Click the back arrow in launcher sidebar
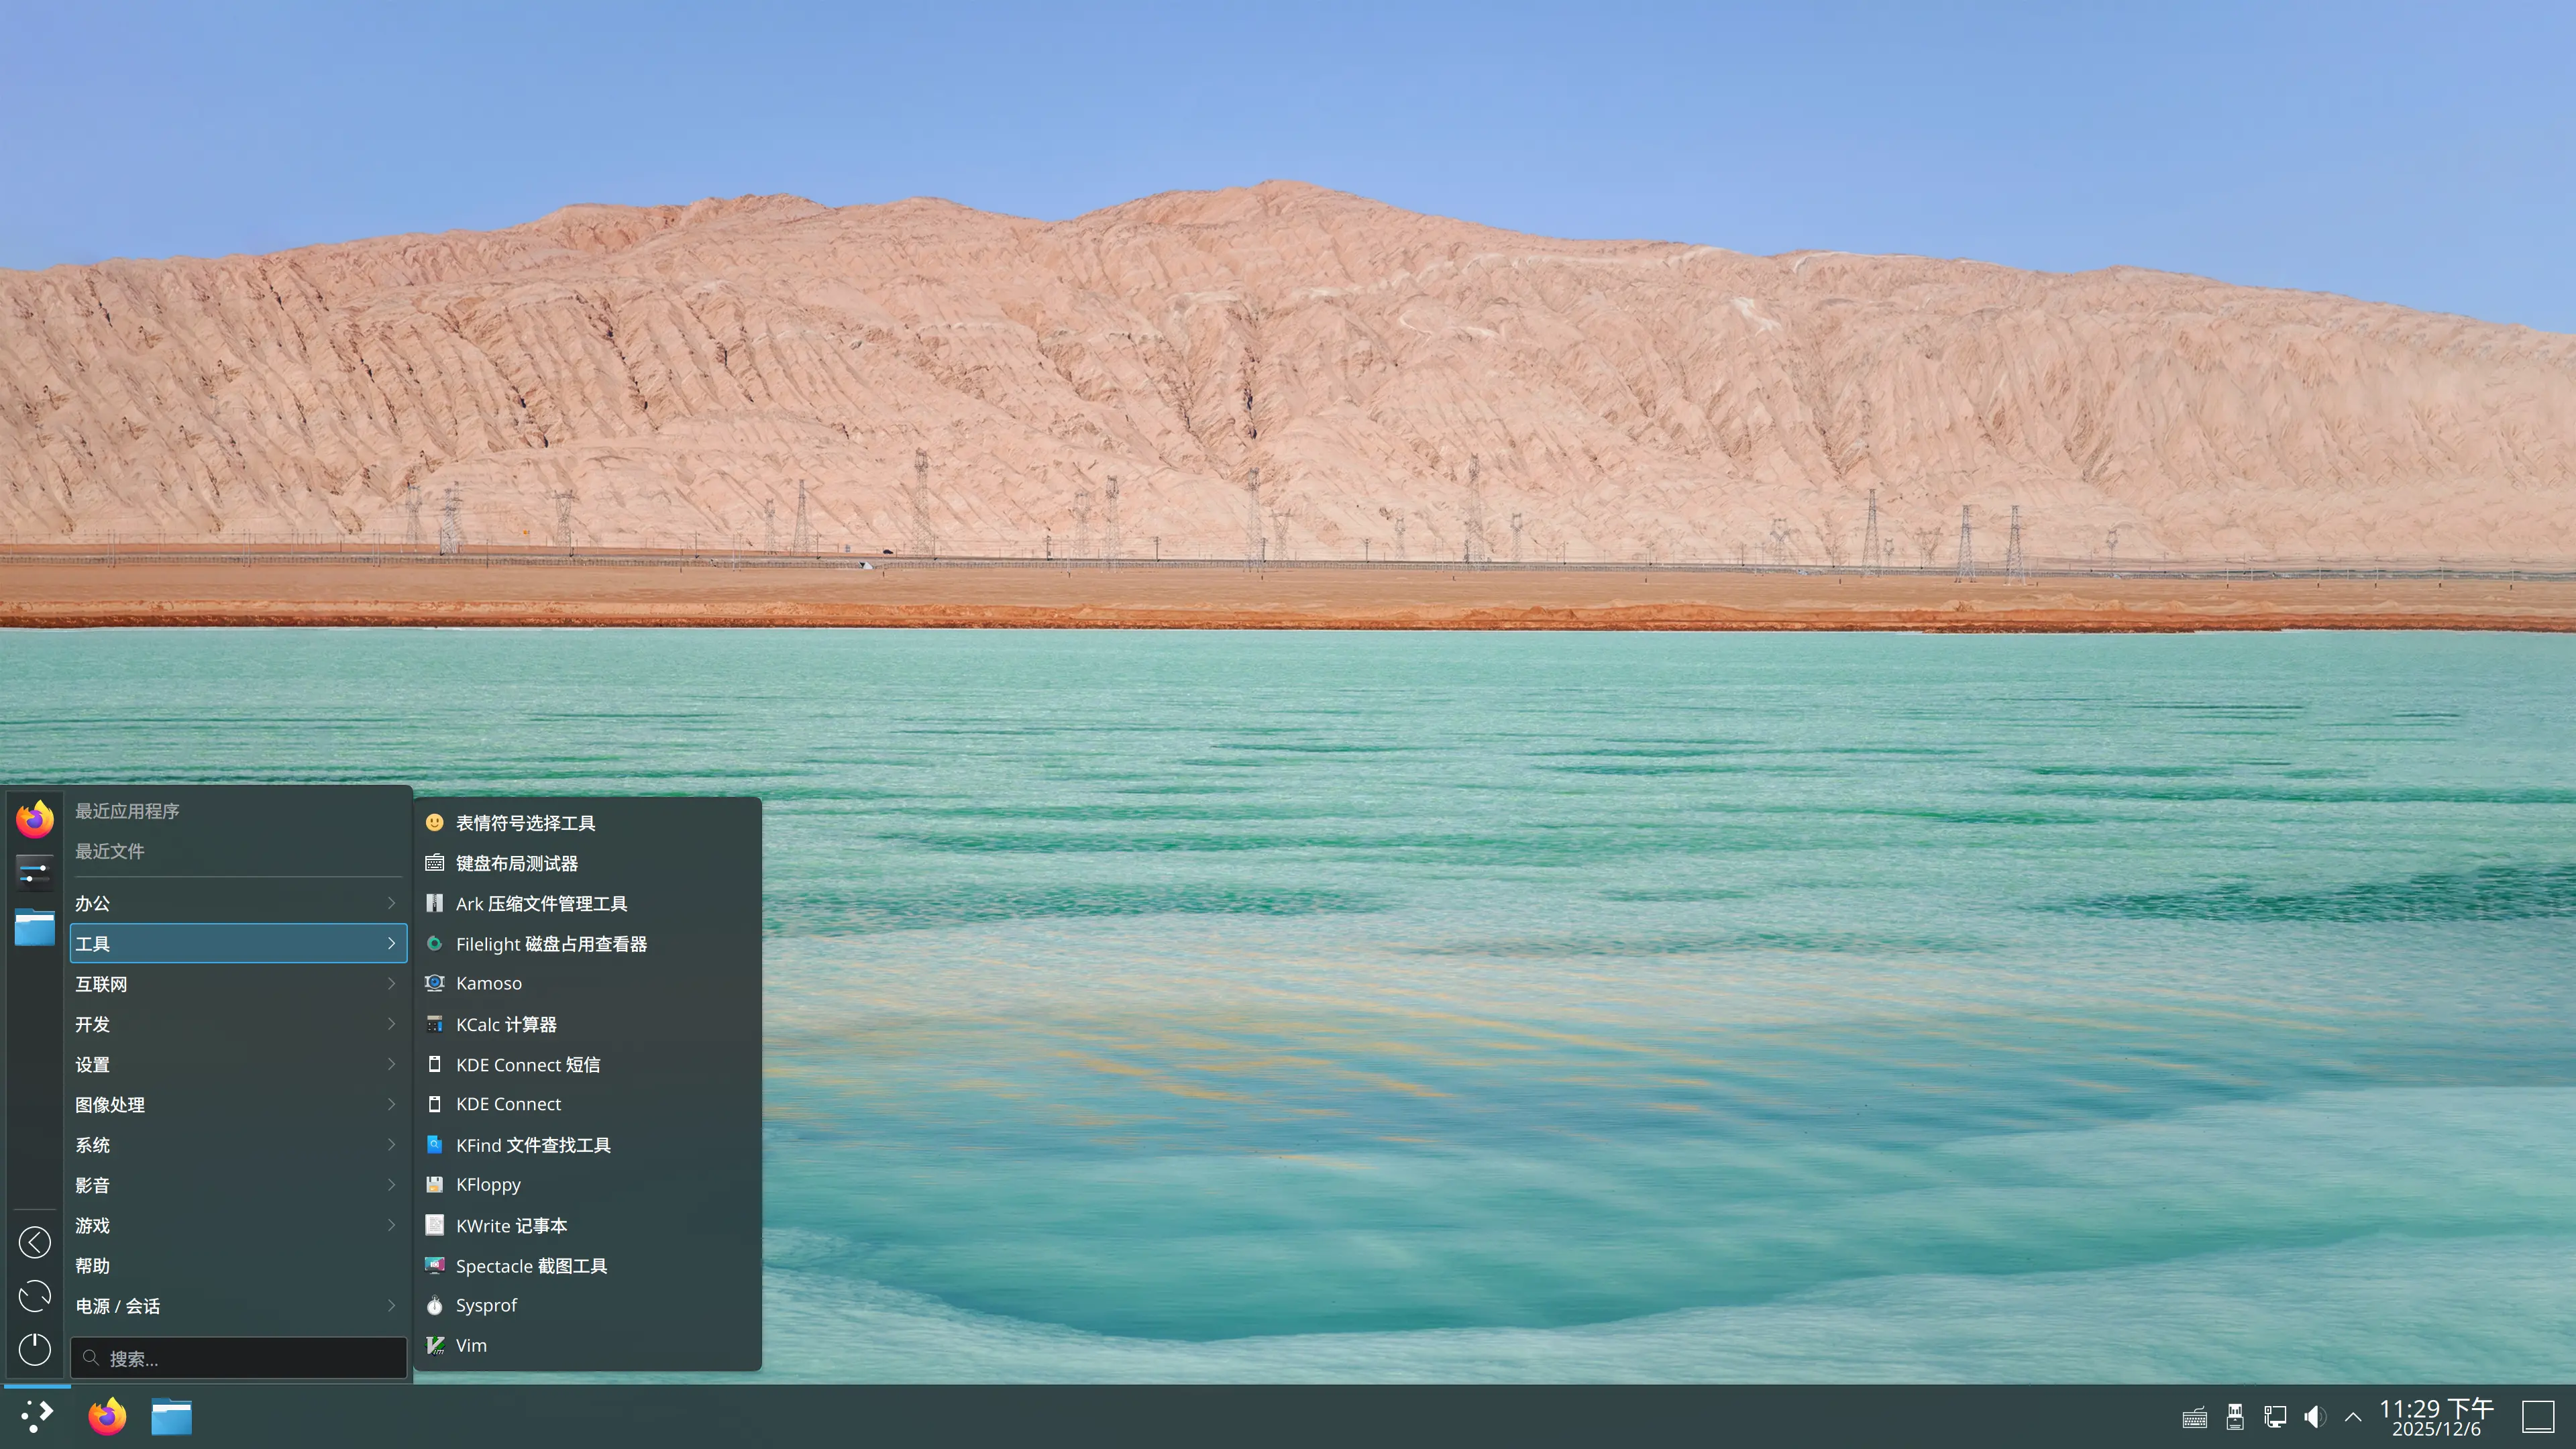Image resolution: width=2576 pixels, height=1449 pixels. [x=35, y=1242]
